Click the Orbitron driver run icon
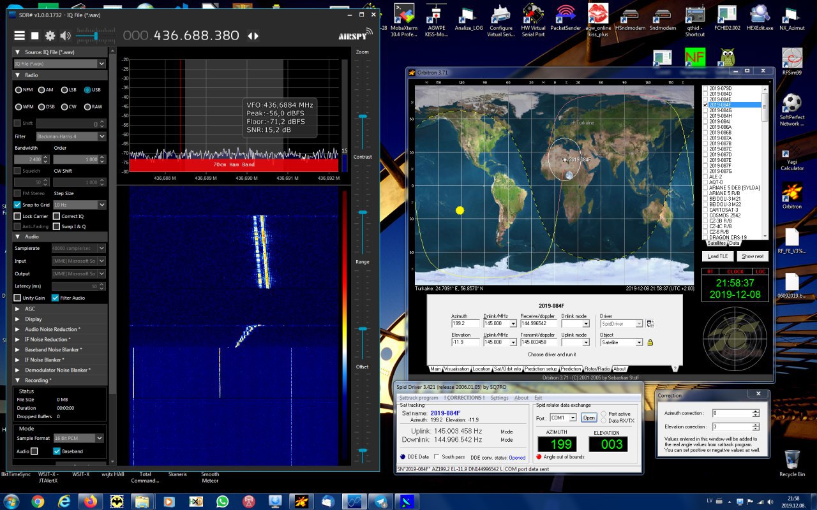Screen dimensions: 817x510 click(650, 324)
